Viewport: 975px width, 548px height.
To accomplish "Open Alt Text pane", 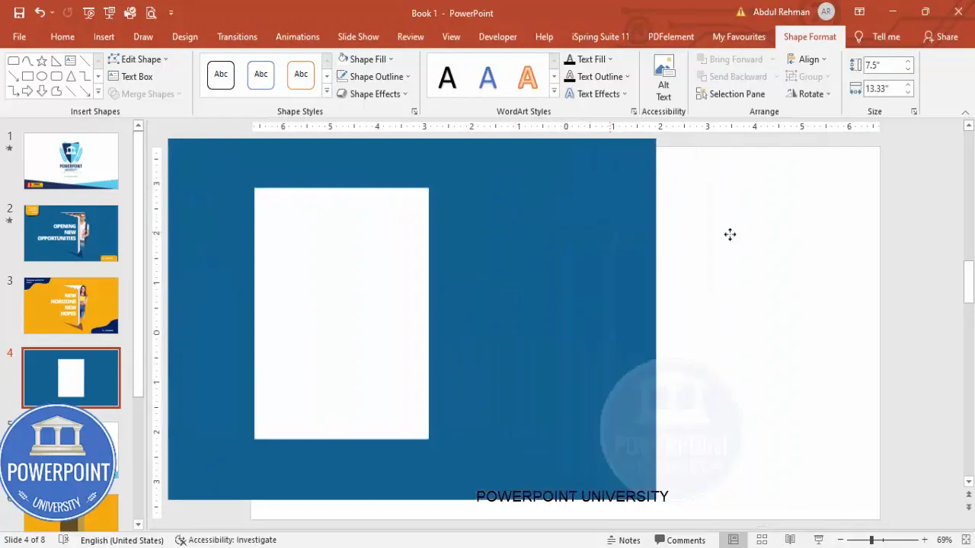I will click(664, 78).
